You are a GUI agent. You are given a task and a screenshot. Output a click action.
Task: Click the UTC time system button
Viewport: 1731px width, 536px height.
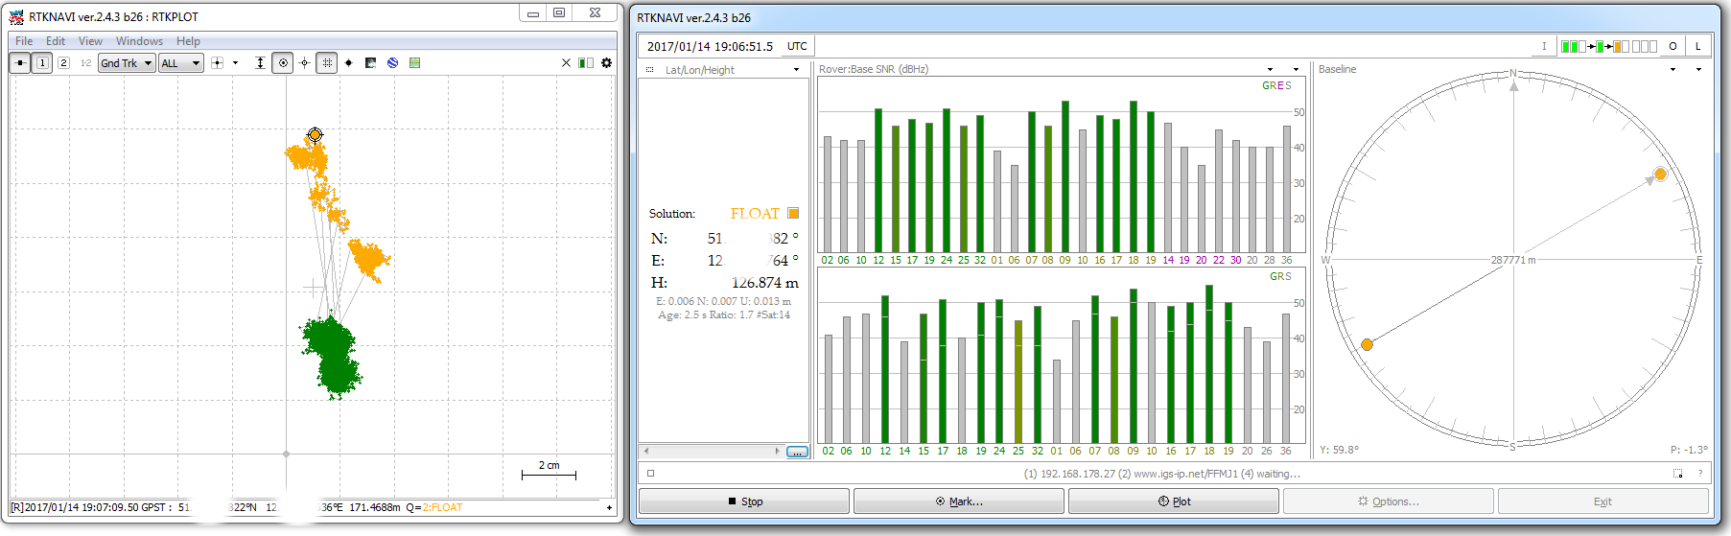point(797,46)
